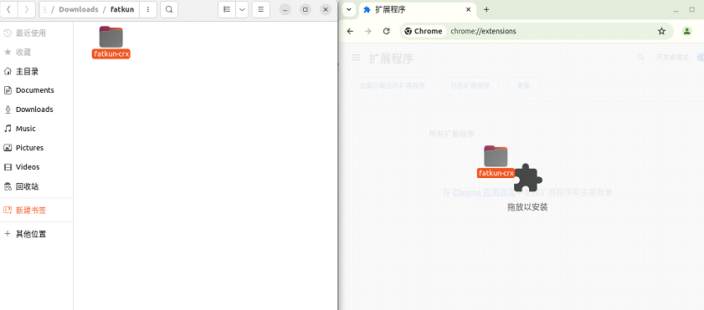704x310 pixels.
Task: Toggle developer mode (开发者模式) switch
Action: (700, 58)
